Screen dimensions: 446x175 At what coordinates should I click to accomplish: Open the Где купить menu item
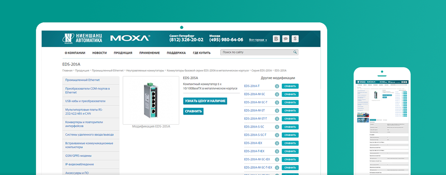coord(202,53)
